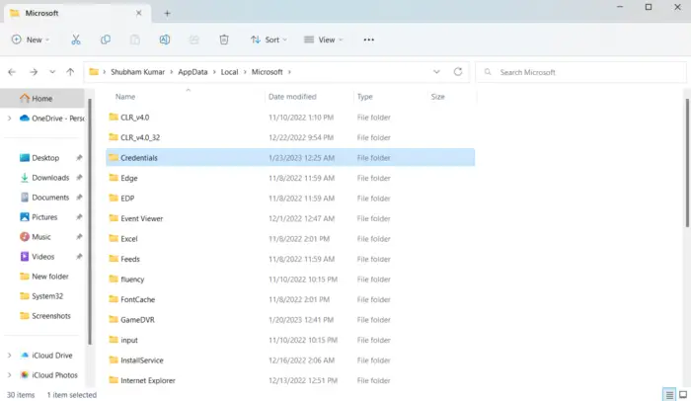
Task: Expand the OneDrive tree node
Action: coord(9,119)
